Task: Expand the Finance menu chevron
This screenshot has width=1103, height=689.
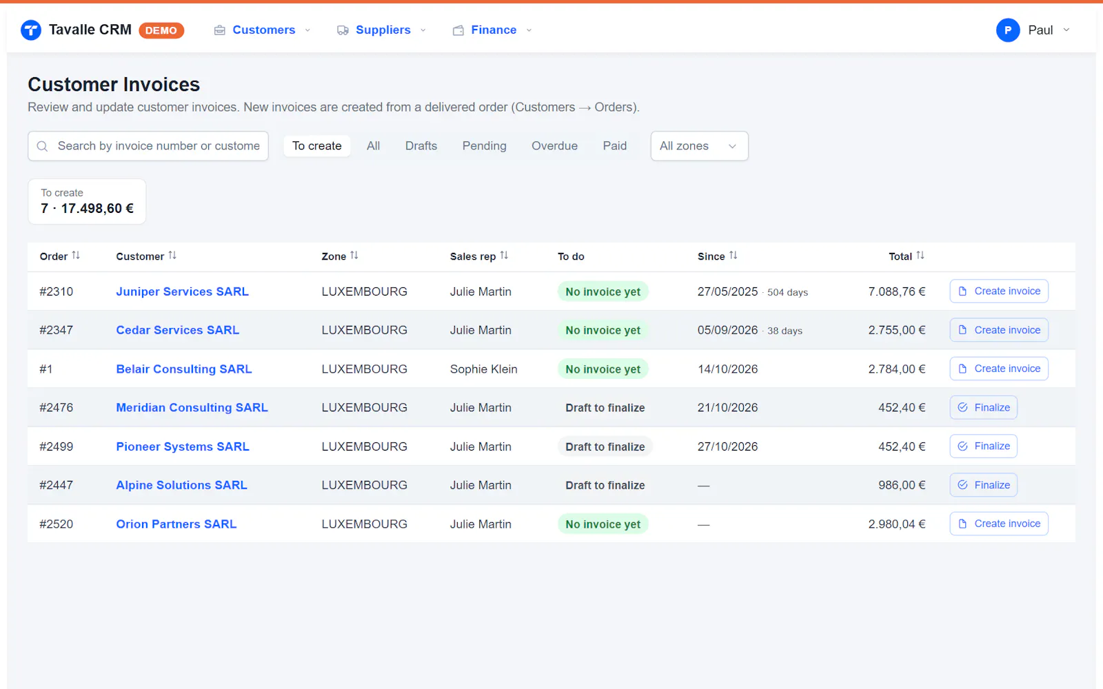Action: (x=529, y=30)
